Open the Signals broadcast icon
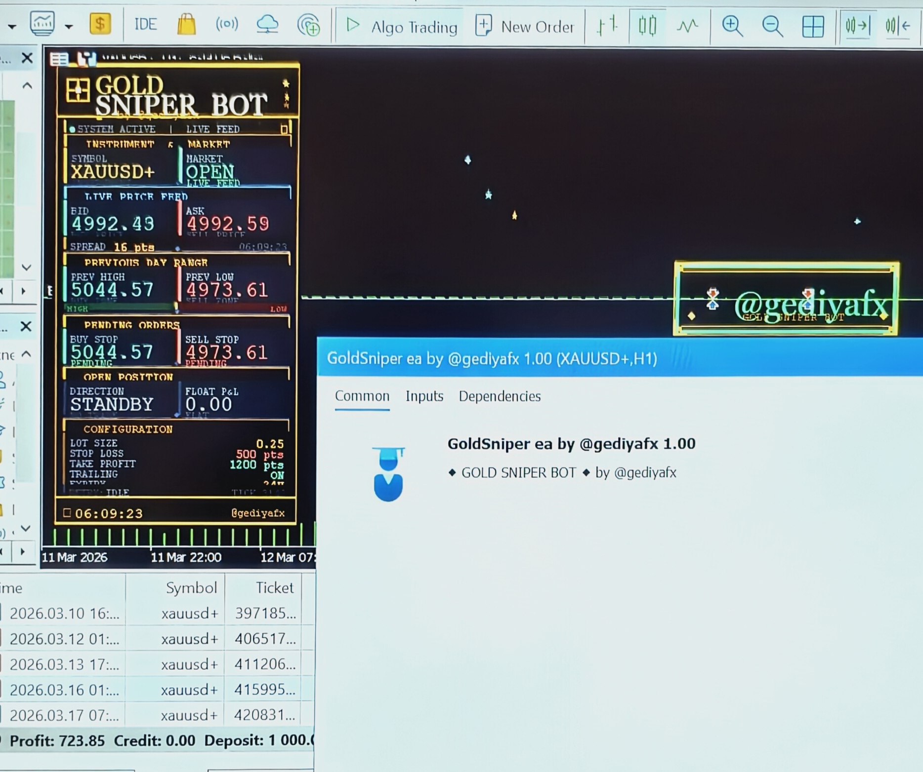Viewport: 923px width, 772px height. (227, 24)
